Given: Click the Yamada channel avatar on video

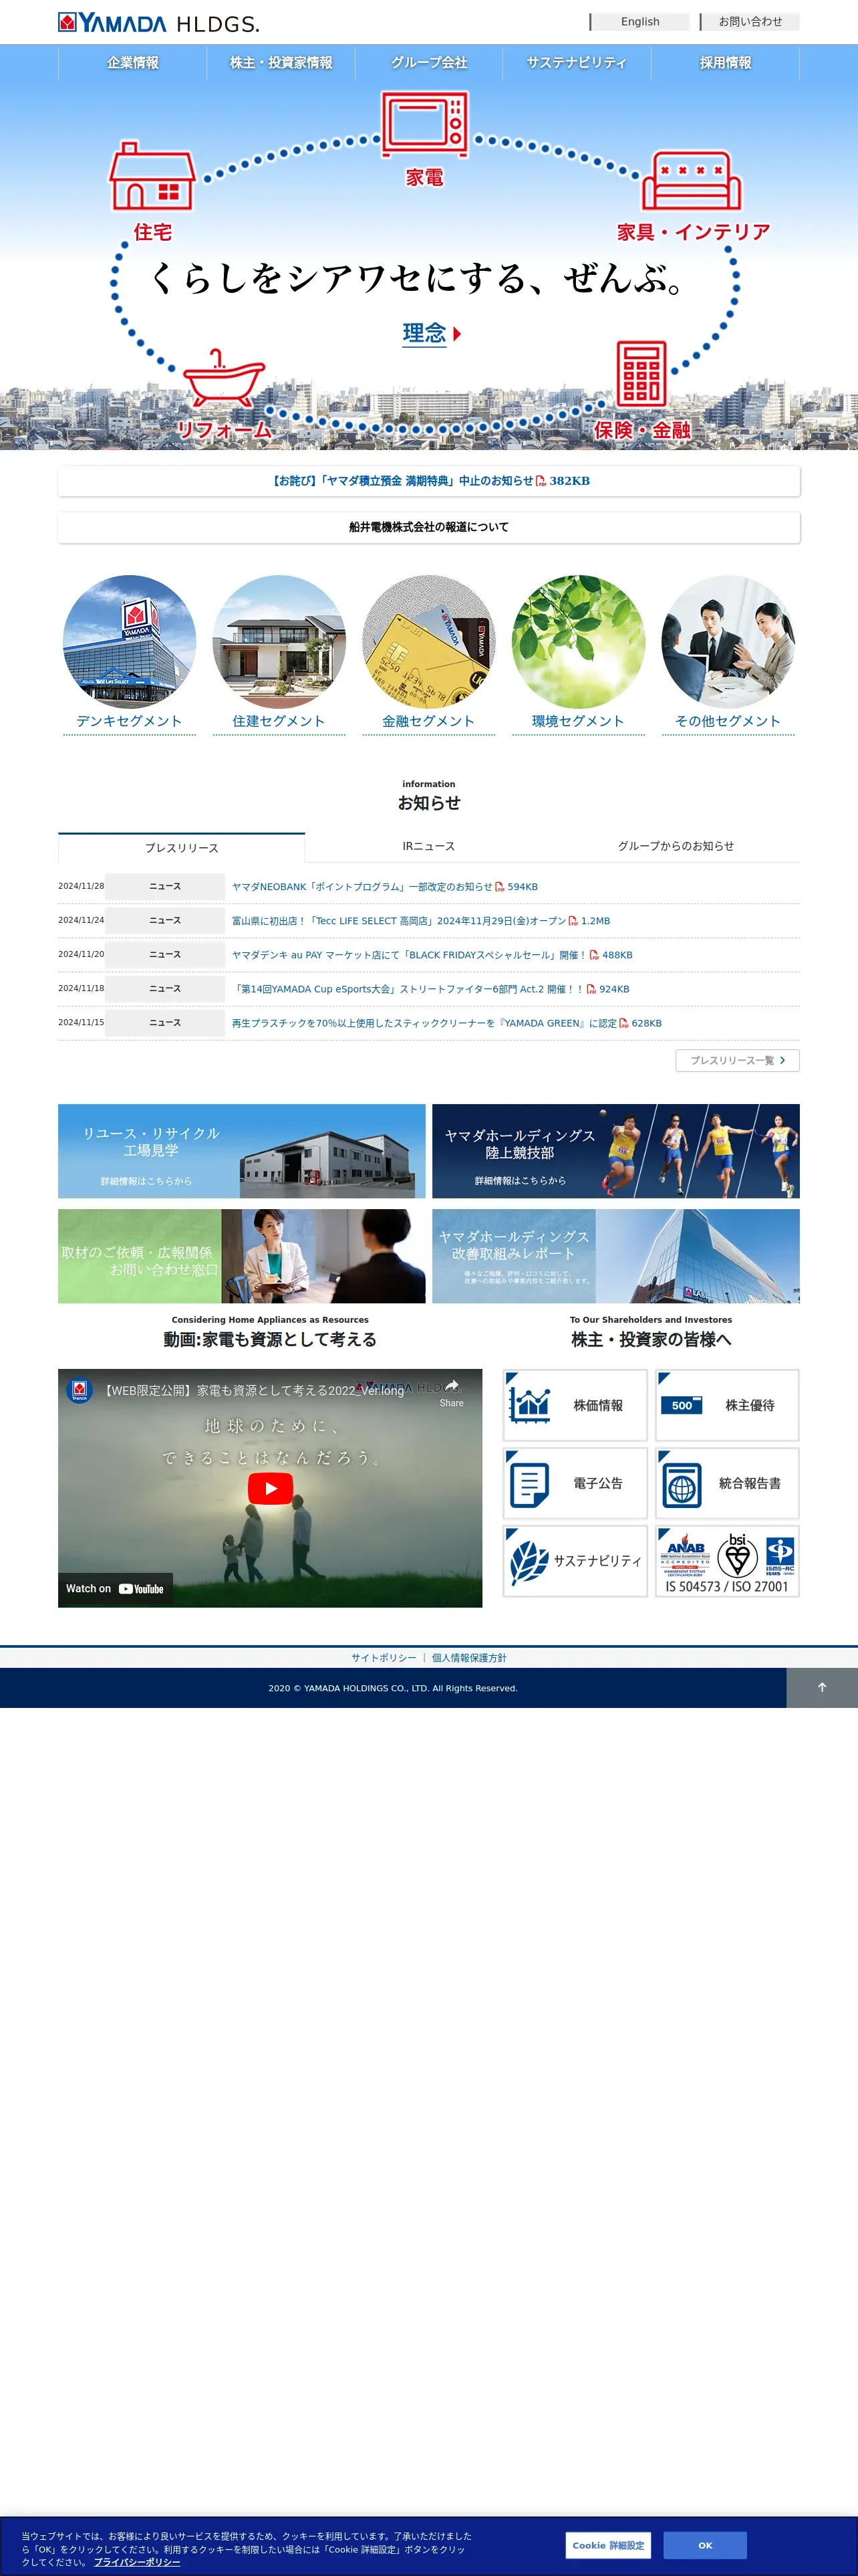Looking at the screenshot, I should (80, 1390).
